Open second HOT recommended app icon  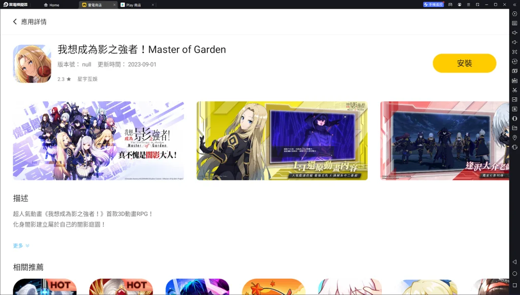[121, 287]
